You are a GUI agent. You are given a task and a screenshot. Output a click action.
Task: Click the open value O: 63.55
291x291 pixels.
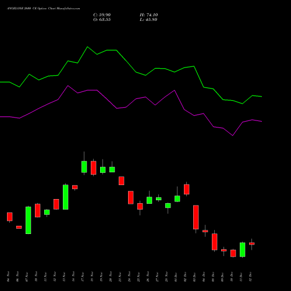pos(102,20)
